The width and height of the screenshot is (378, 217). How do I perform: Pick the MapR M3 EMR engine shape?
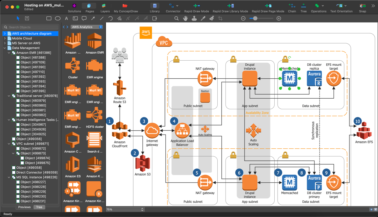tap(73, 92)
